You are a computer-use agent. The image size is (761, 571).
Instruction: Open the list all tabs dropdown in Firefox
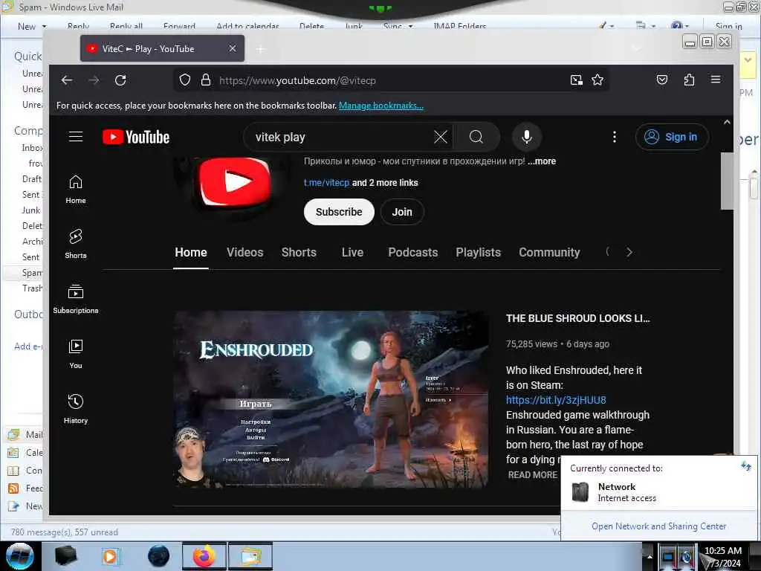click(x=636, y=48)
